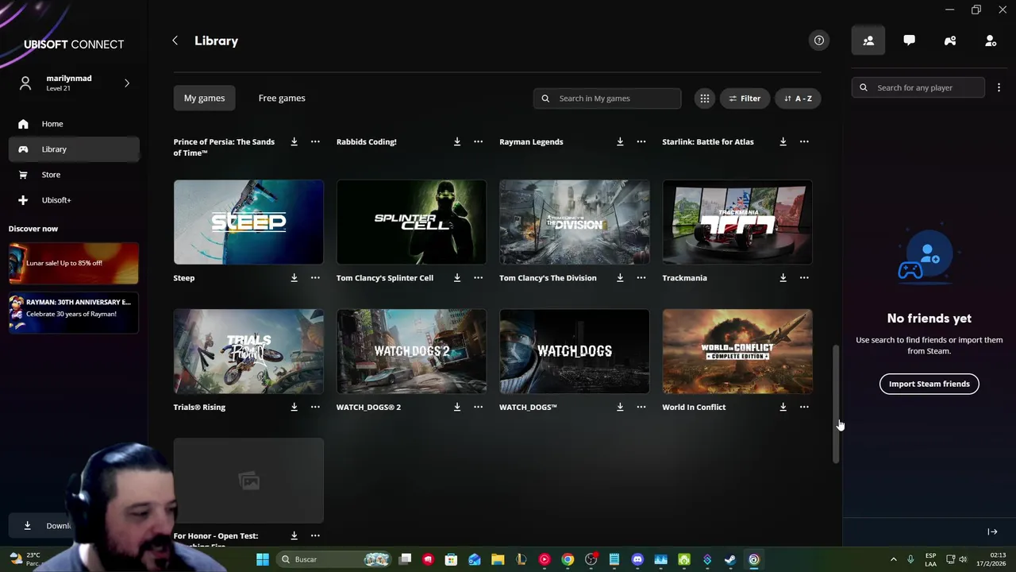
Task: Open The Division more options menu
Action: click(x=641, y=277)
